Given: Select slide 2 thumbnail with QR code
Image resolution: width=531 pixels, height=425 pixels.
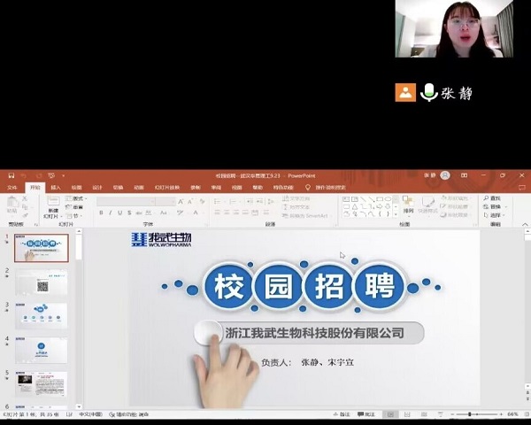Looking at the screenshot, I should pos(42,282).
